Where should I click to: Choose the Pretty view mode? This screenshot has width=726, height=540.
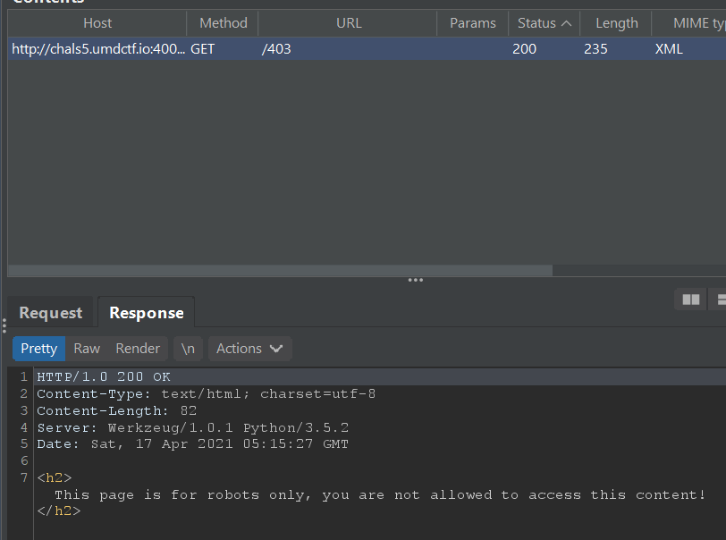[x=39, y=349]
